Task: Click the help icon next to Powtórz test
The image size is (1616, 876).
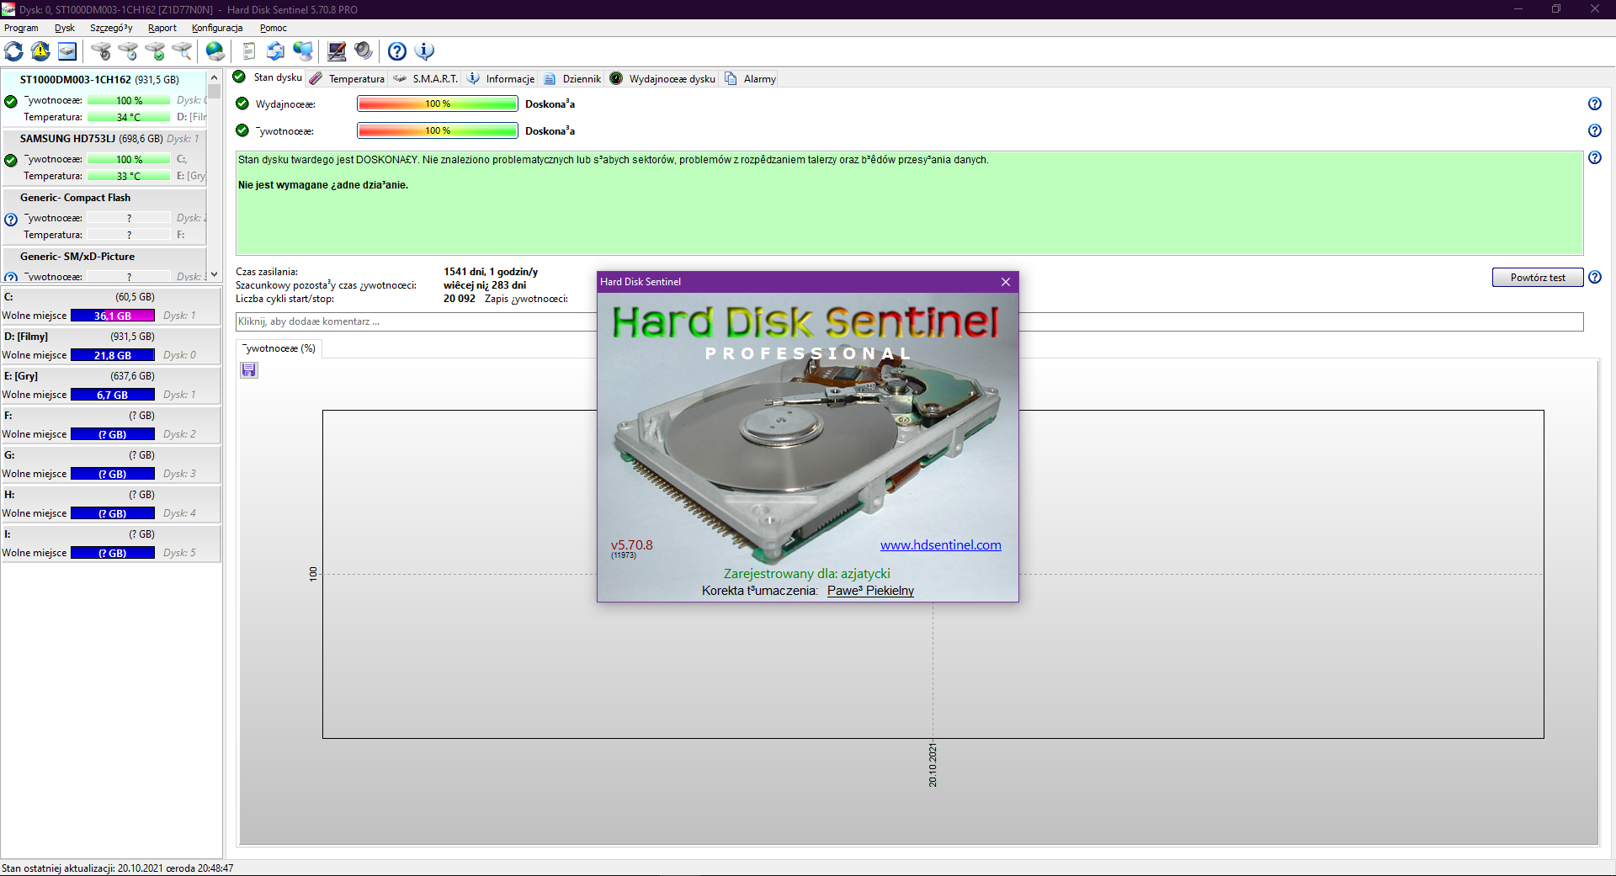Action: click(1595, 277)
